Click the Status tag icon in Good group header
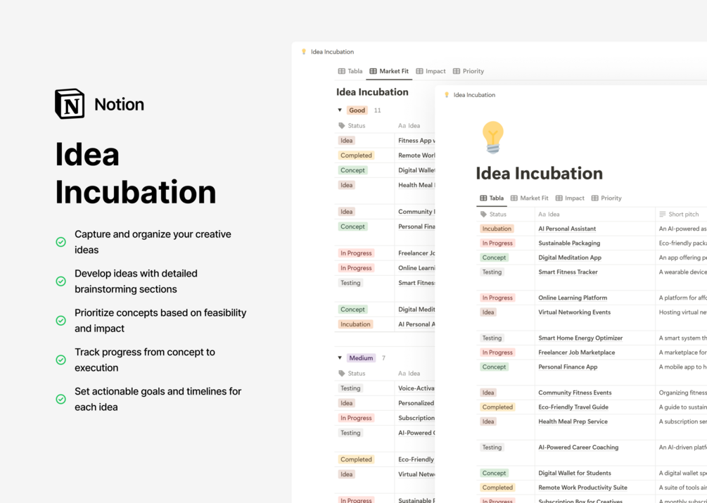Image resolution: width=707 pixels, height=503 pixels. (342, 126)
